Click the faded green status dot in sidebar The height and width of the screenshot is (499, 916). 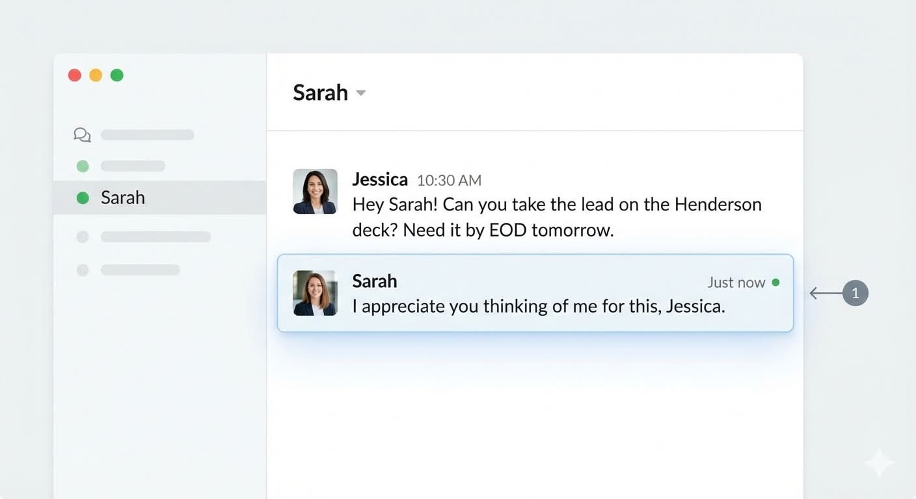click(x=83, y=166)
